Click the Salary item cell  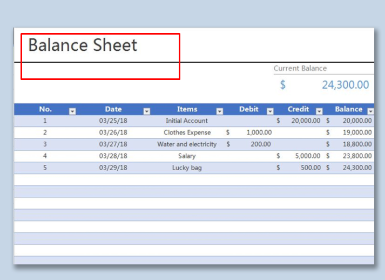[x=187, y=156]
